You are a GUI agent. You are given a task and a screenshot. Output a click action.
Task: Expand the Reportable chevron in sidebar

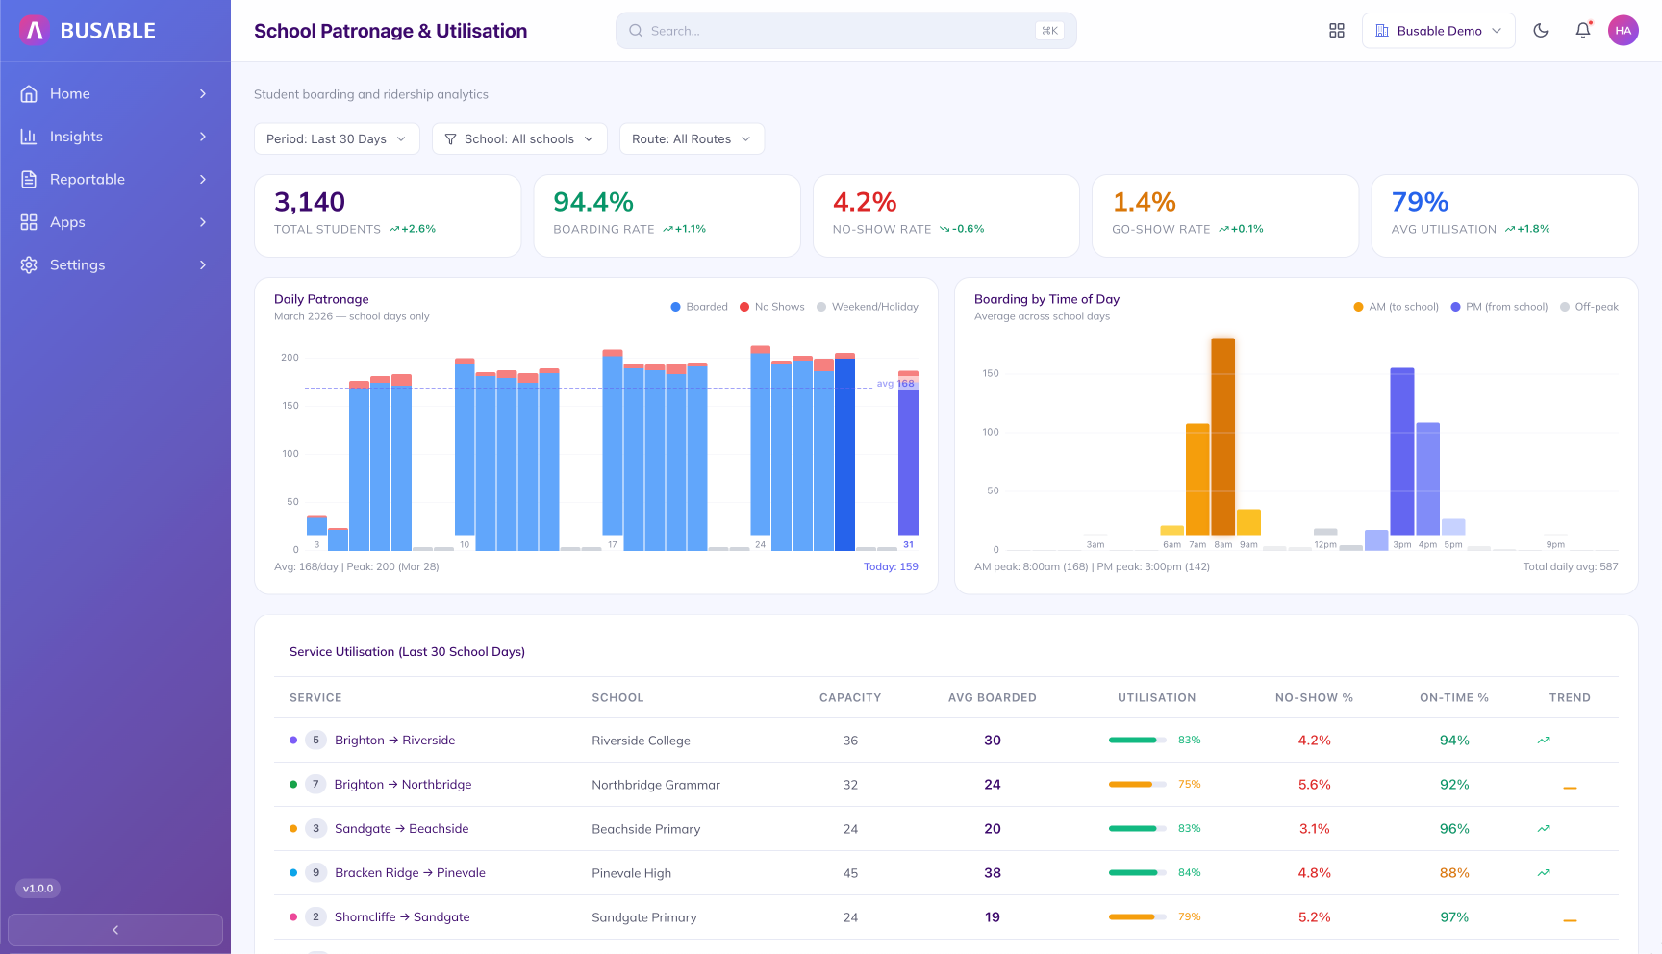(x=203, y=180)
